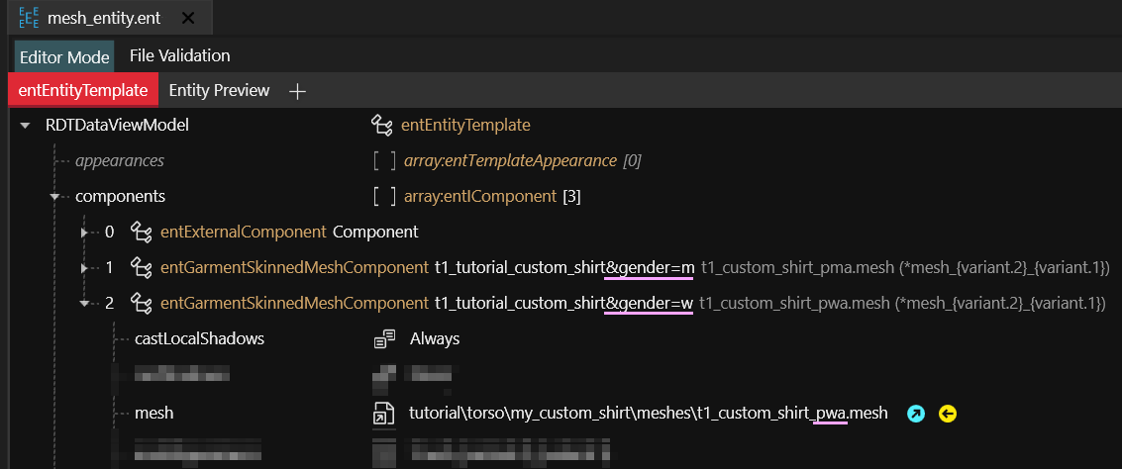Collapse the components array node
1122x469 pixels.
pyautogui.click(x=55, y=197)
